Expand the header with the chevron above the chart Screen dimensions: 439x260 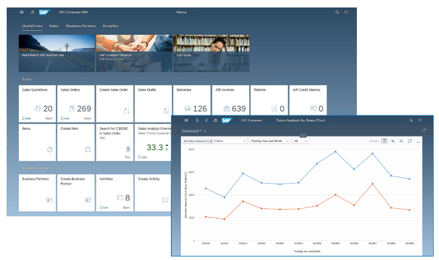coord(303,136)
